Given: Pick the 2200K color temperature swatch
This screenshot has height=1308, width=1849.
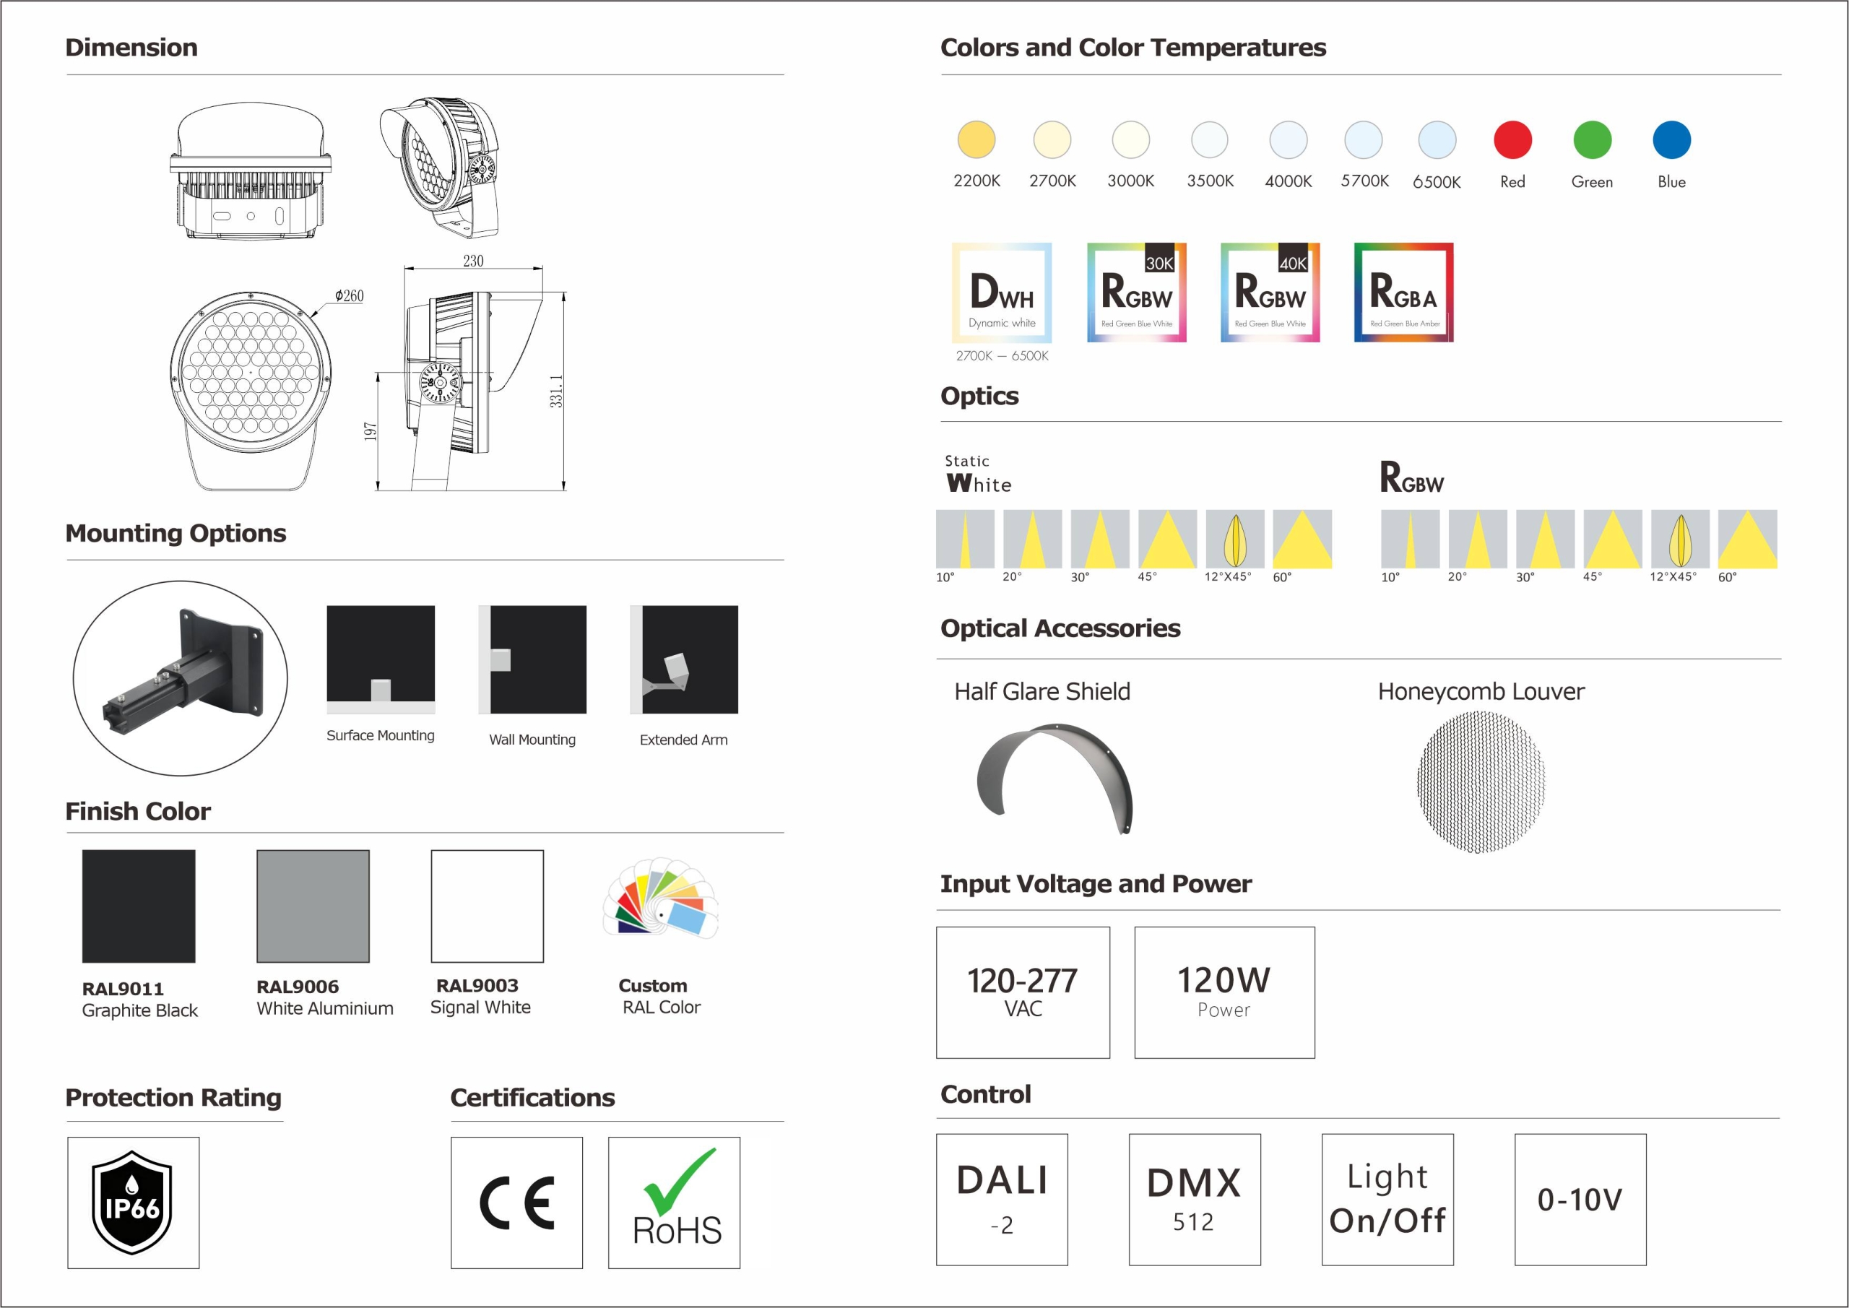Looking at the screenshot, I should tap(976, 140).
